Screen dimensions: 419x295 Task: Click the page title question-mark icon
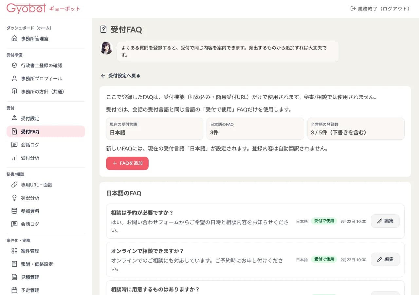tap(103, 29)
